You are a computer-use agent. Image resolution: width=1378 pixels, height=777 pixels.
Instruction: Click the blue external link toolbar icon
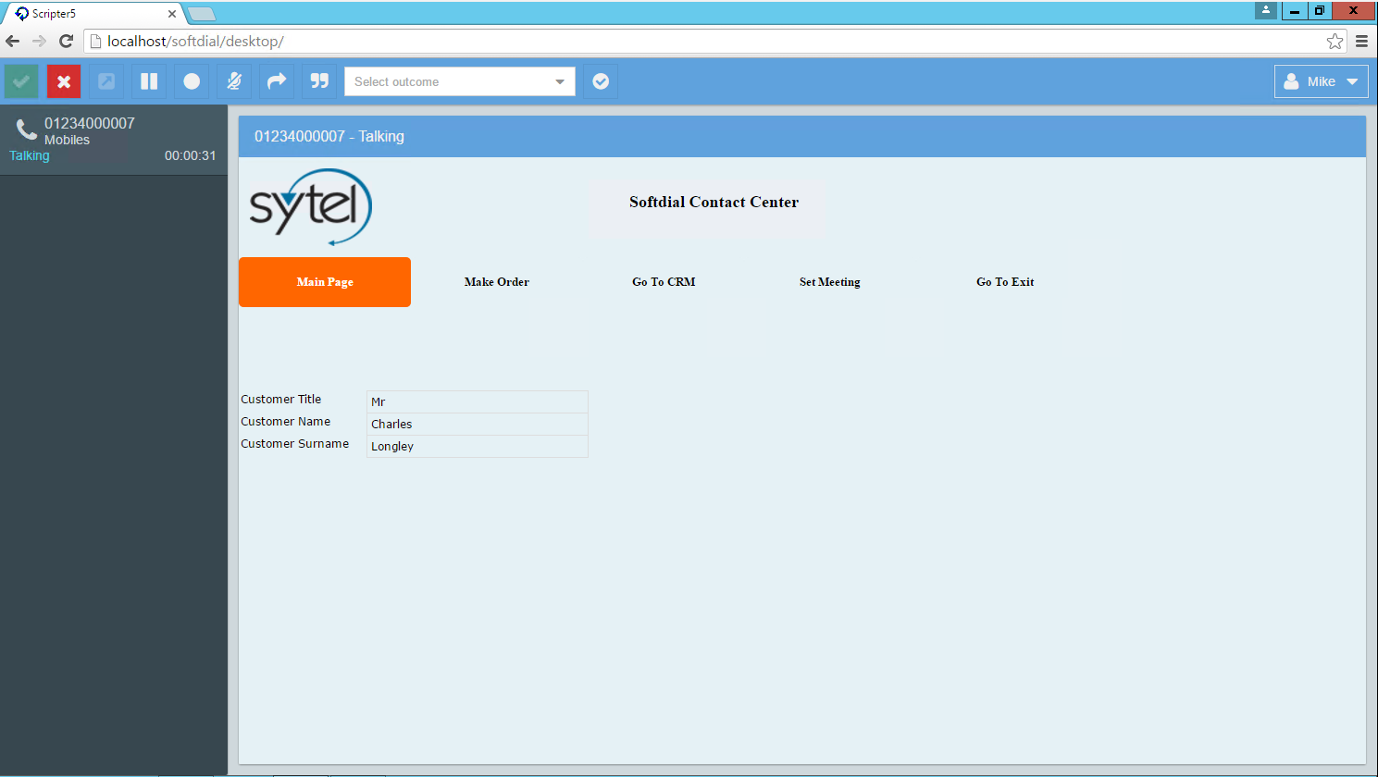pos(106,81)
